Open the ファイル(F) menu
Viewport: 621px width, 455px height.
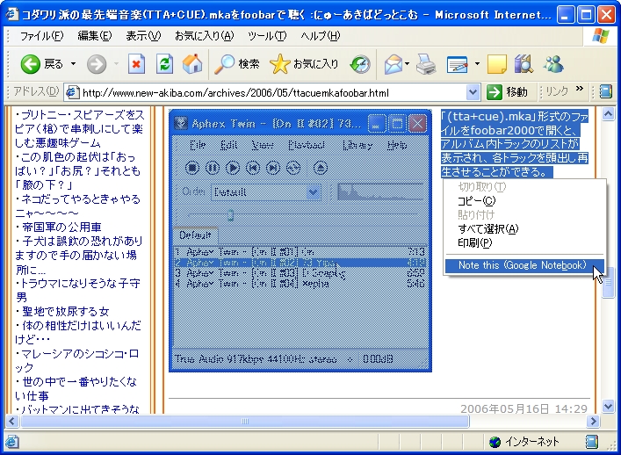coord(41,36)
